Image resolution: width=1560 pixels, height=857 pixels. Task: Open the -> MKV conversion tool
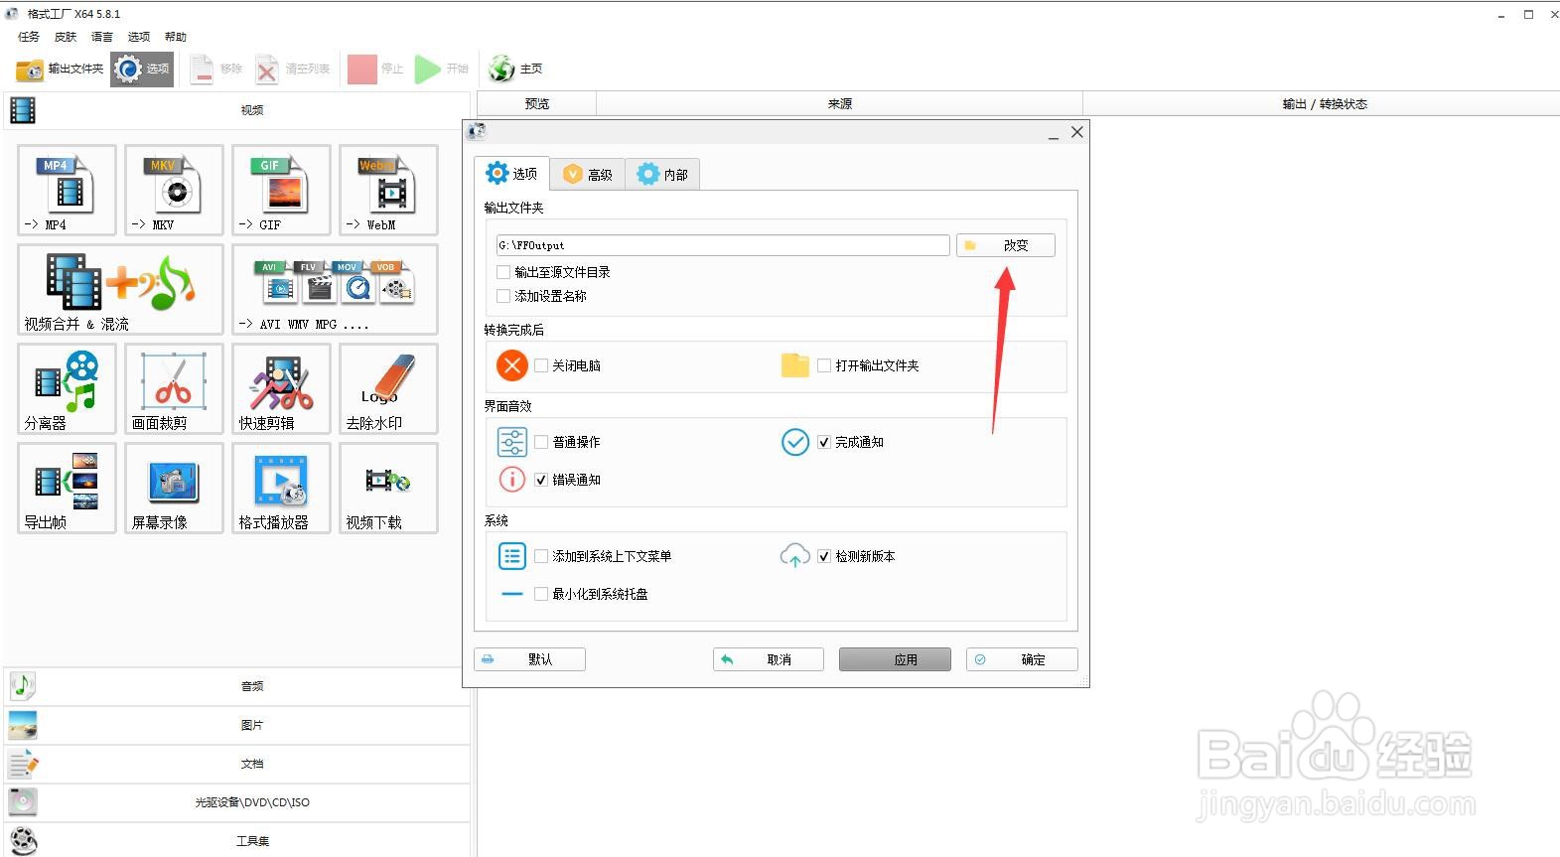coord(174,190)
